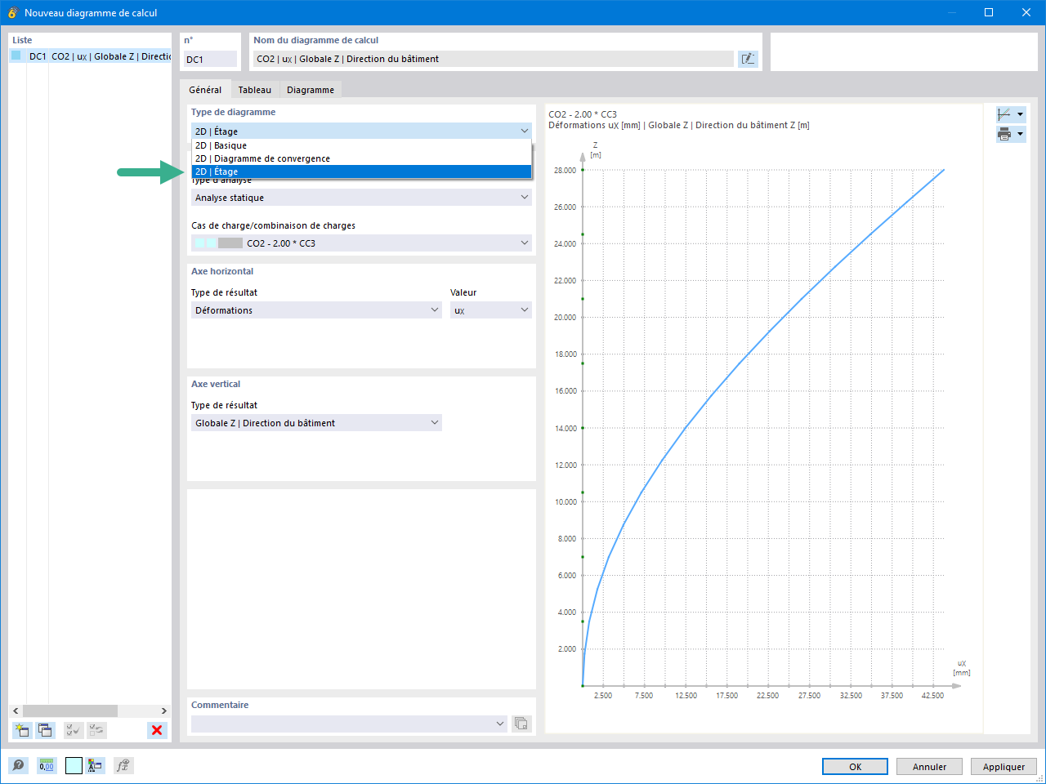Open the Globale Z vertical axis dropdown
Viewport: 1046px width, 784px height.
pos(316,423)
